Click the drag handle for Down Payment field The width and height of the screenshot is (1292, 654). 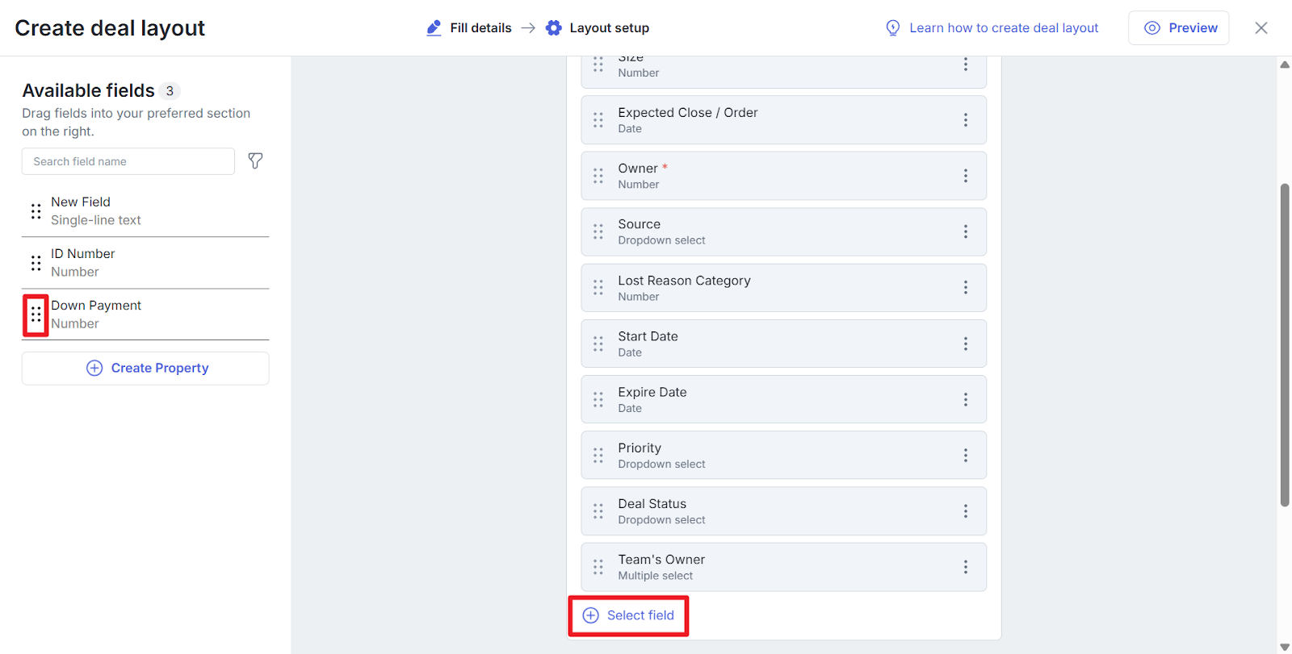tap(36, 315)
